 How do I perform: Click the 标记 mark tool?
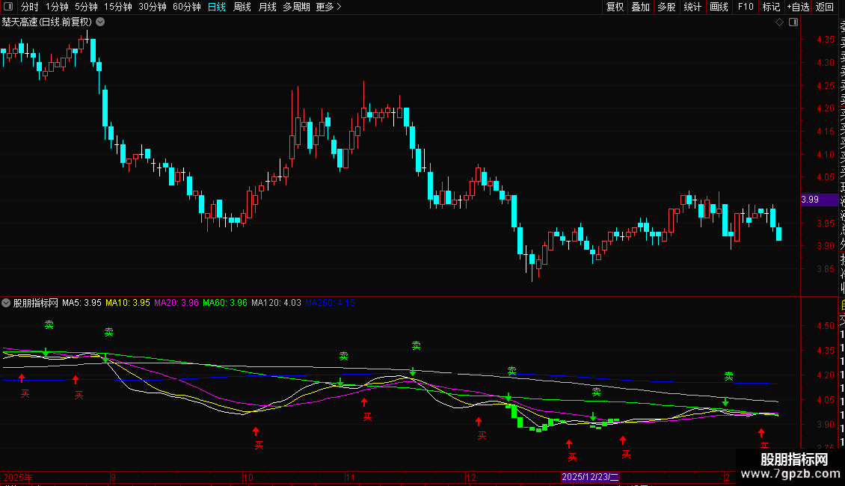click(x=771, y=7)
